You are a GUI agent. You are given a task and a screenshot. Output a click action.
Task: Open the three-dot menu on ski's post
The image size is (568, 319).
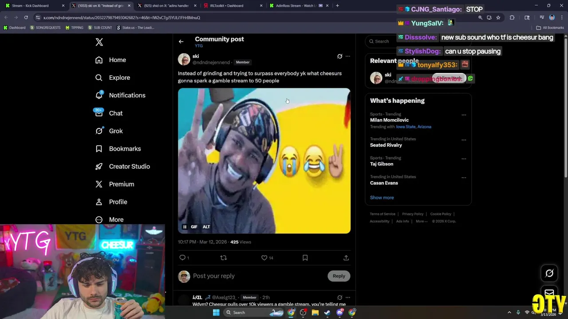coord(347,56)
